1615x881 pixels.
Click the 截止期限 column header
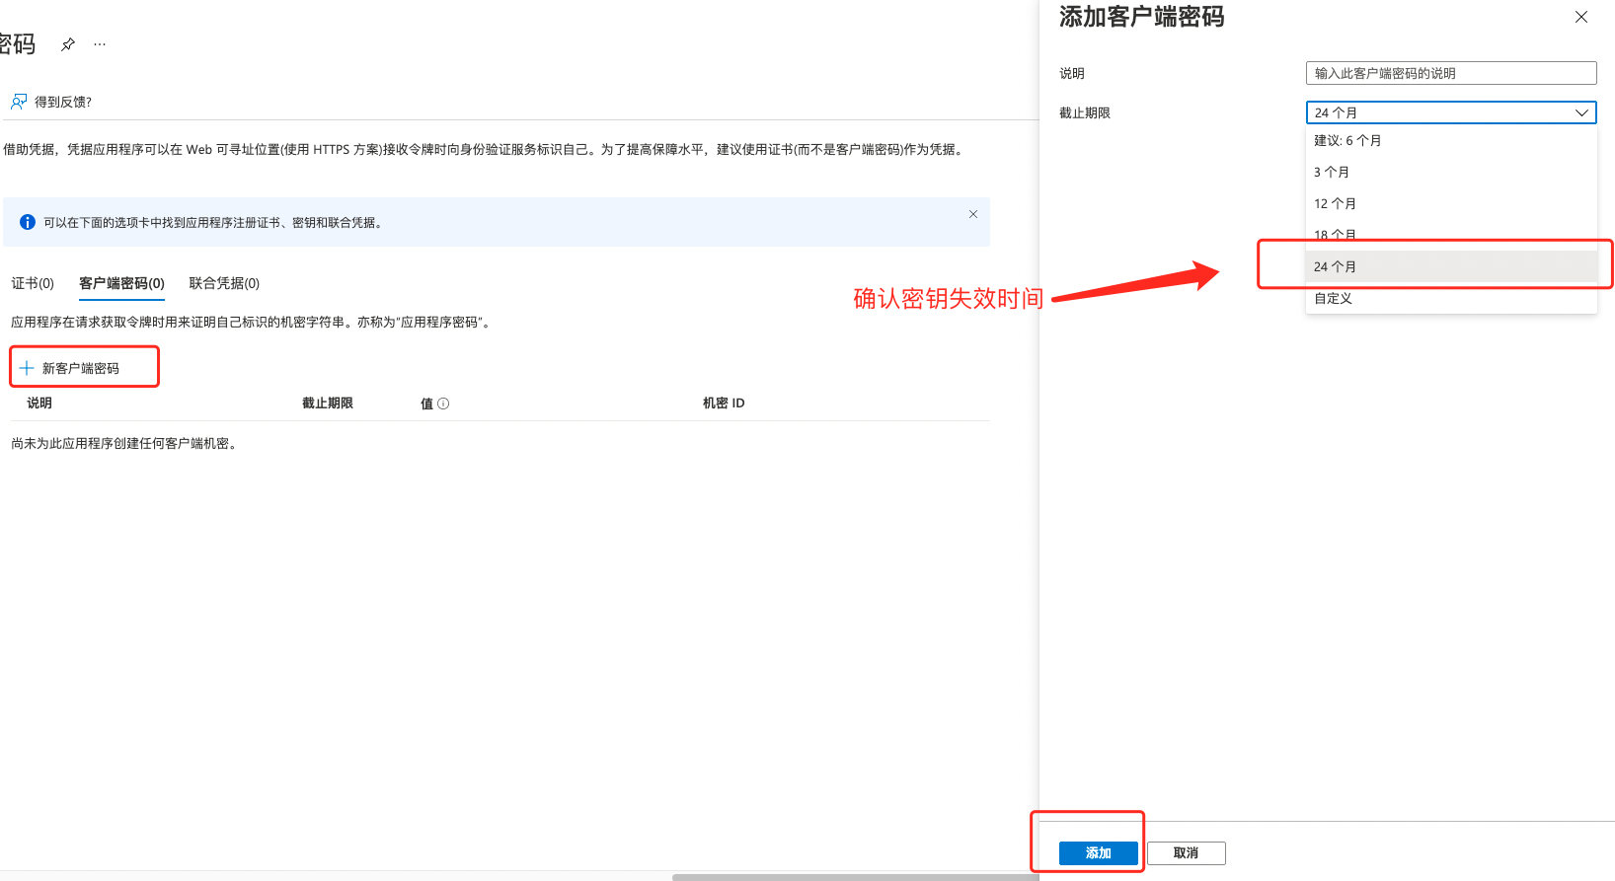click(x=328, y=403)
